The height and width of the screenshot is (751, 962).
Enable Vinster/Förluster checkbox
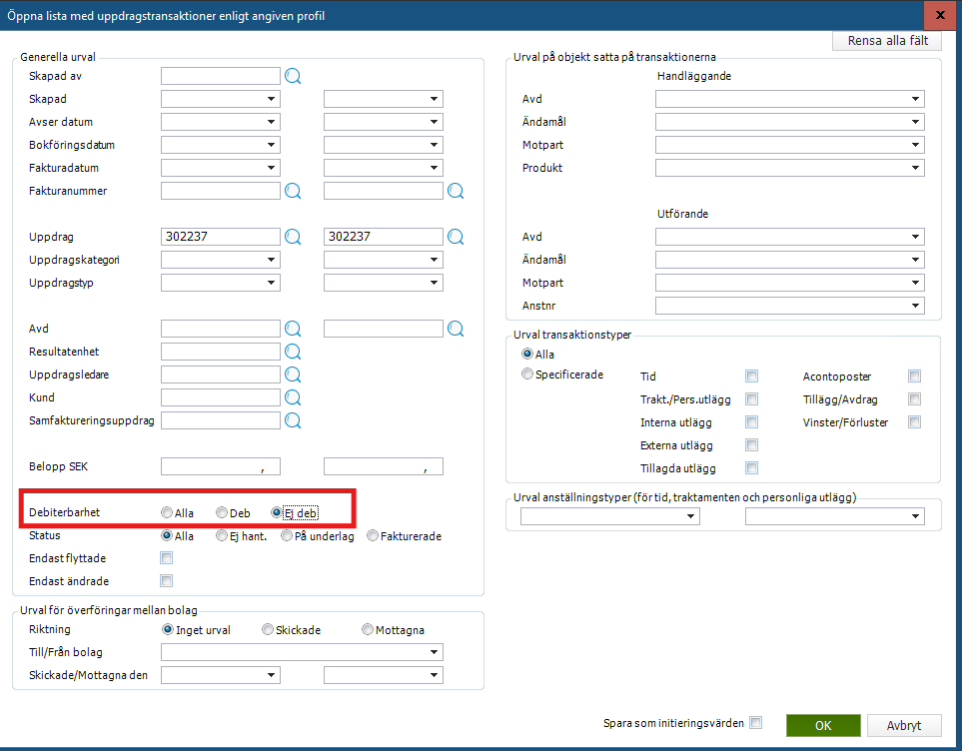tap(915, 422)
